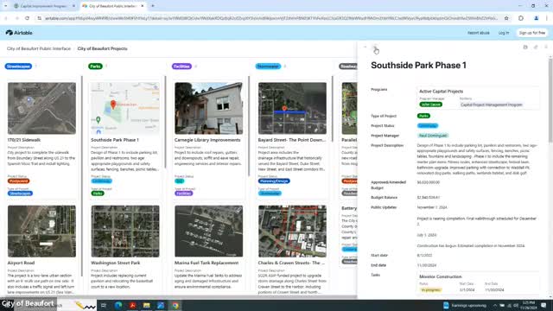Viewport: 553px width, 311px height.
Task: Open a new browser tab
Action: pyautogui.click(x=153, y=6)
